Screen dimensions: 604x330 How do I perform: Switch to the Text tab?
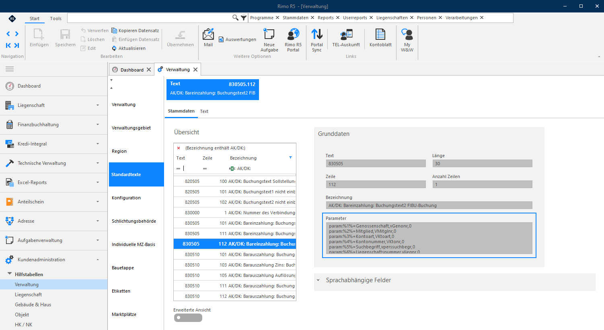[x=204, y=111]
